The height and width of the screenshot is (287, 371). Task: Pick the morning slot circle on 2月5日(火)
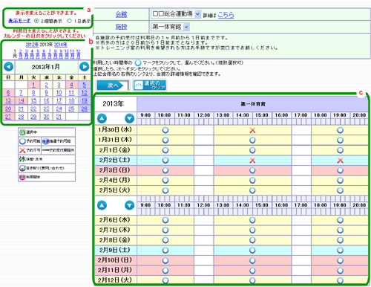(x=165, y=190)
